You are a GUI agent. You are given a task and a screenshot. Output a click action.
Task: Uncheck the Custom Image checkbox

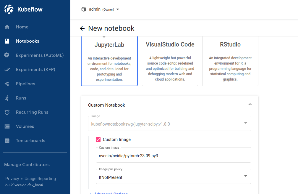click(98, 140)
